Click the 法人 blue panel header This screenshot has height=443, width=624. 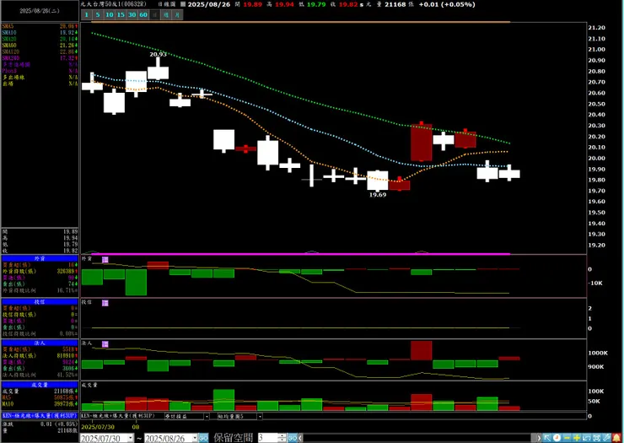pyautogui.click(x=40, y=343)
